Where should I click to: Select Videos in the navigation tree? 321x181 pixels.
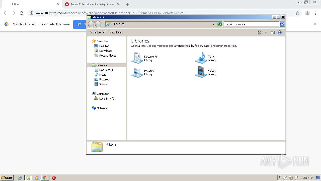tap(103, 84)
